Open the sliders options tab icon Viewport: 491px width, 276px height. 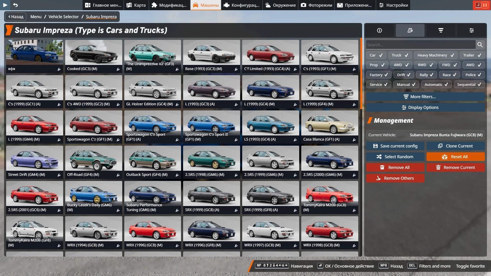click(x=472, y=30)
